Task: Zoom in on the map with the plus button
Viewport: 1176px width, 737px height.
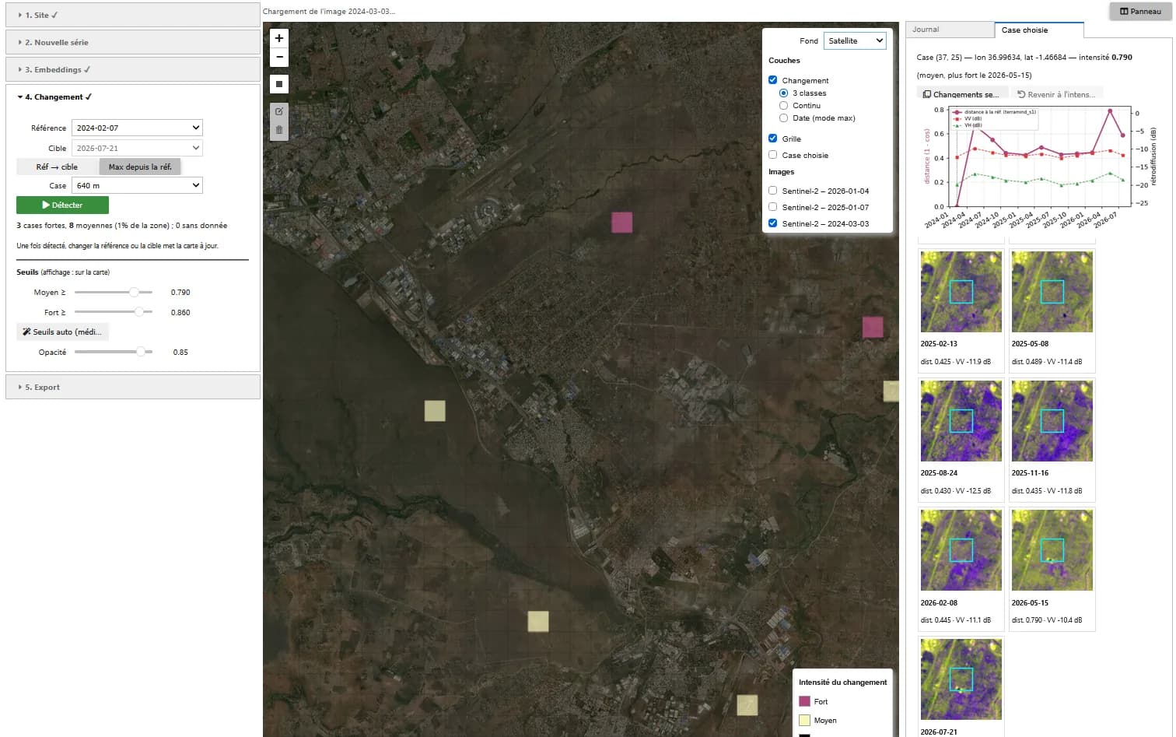Action: [279, 38]
